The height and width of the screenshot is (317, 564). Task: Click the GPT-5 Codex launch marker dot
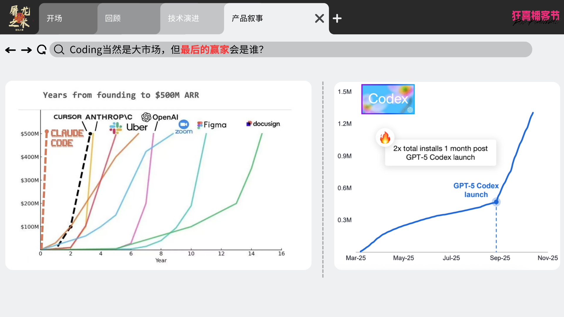coord(496,202)
